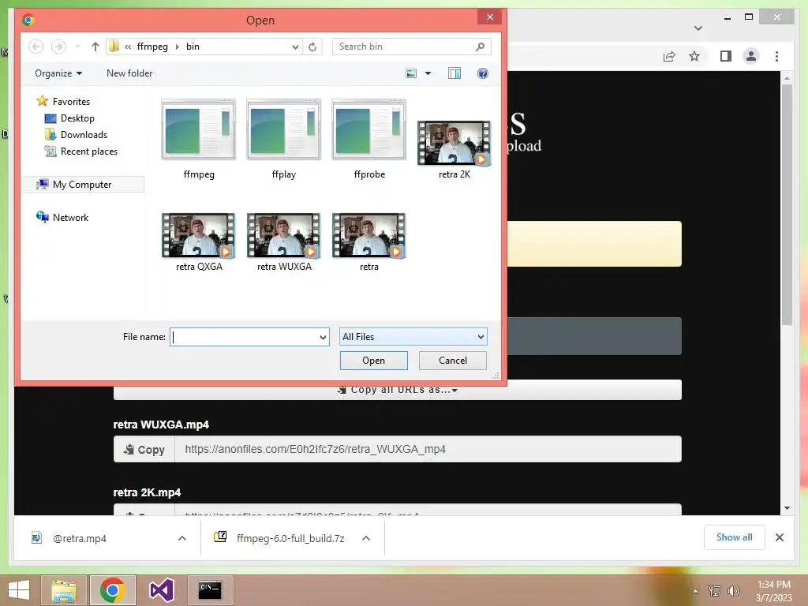Copy the retra WUXGA.mp4 link
The width and height of the screenshot is (808, 606).
click(144, 449)
